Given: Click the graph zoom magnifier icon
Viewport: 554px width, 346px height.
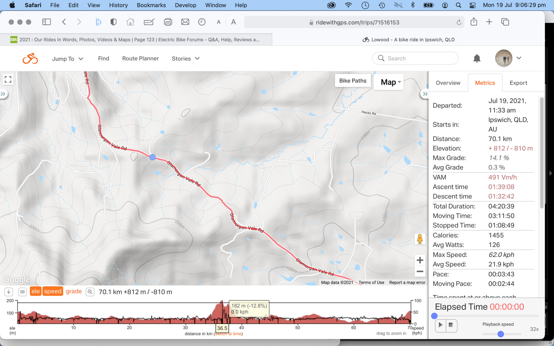Looking at the screenshot, I should pos(90,292).
